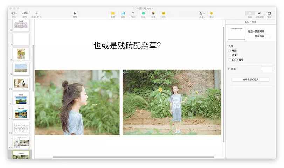Enable the 正文 (Body) checkbox
Image resolution: width=284 pixels, height=168 pixels.
230,55
